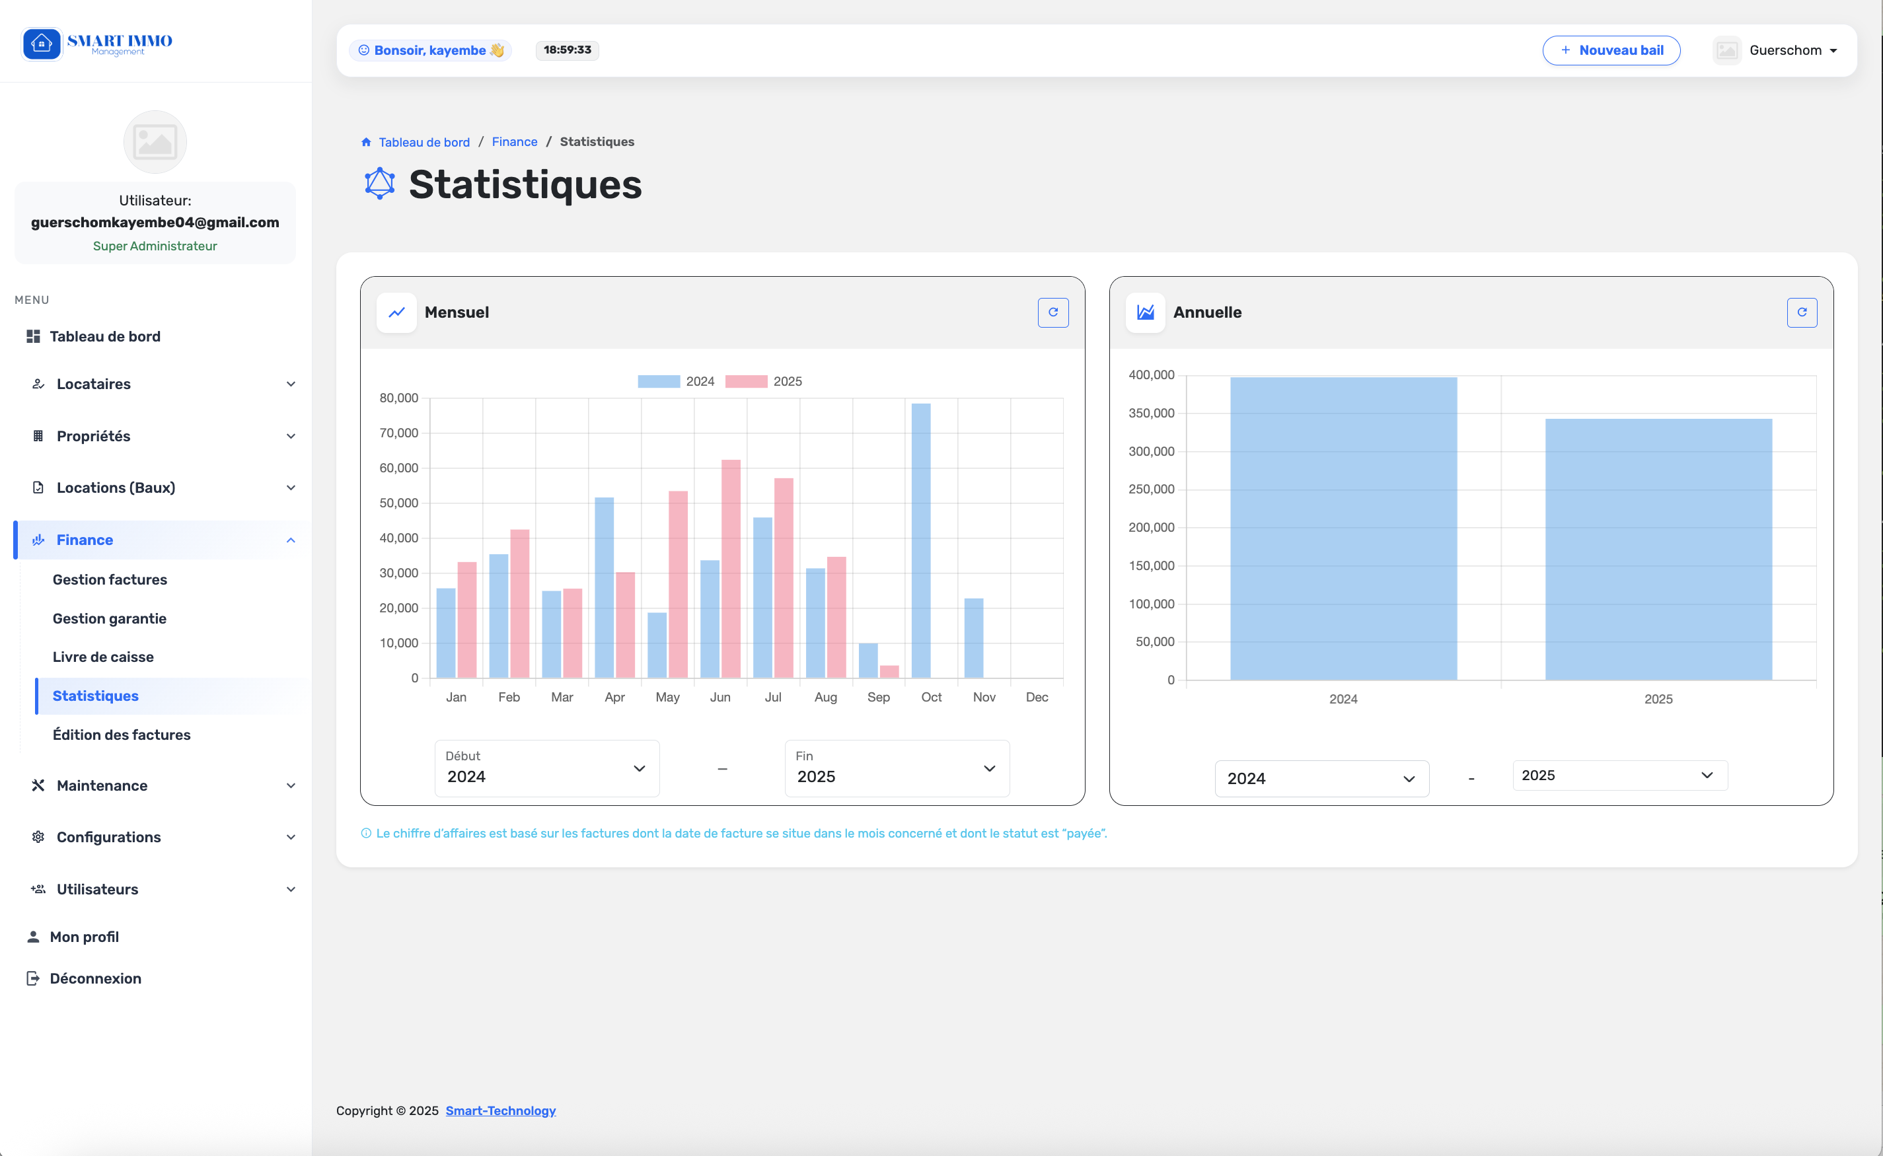Click the Déconnexion logout icon
Screen dimensions: 1883x1156
pos(33,978)
